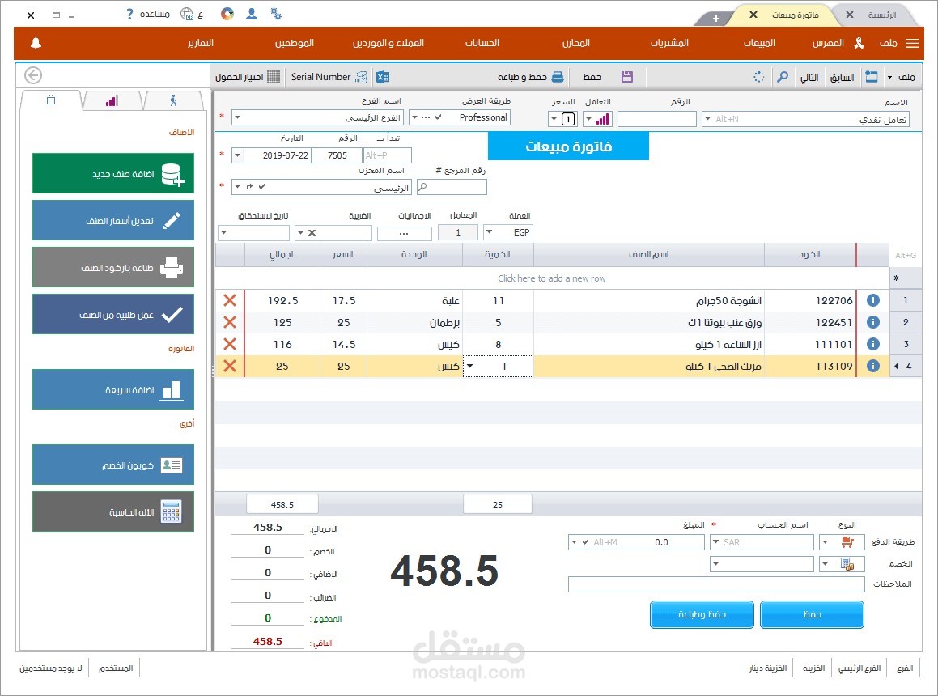The image size is (938, 696).
Task: Expand the الفرع الرئيسى branch dropdown
Action: coord(237,117)
